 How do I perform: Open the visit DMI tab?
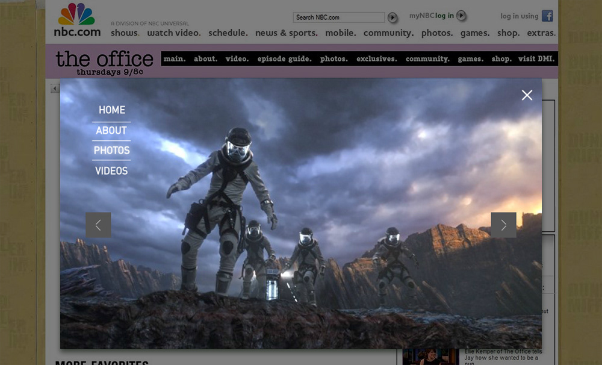(x=536, y=59)
